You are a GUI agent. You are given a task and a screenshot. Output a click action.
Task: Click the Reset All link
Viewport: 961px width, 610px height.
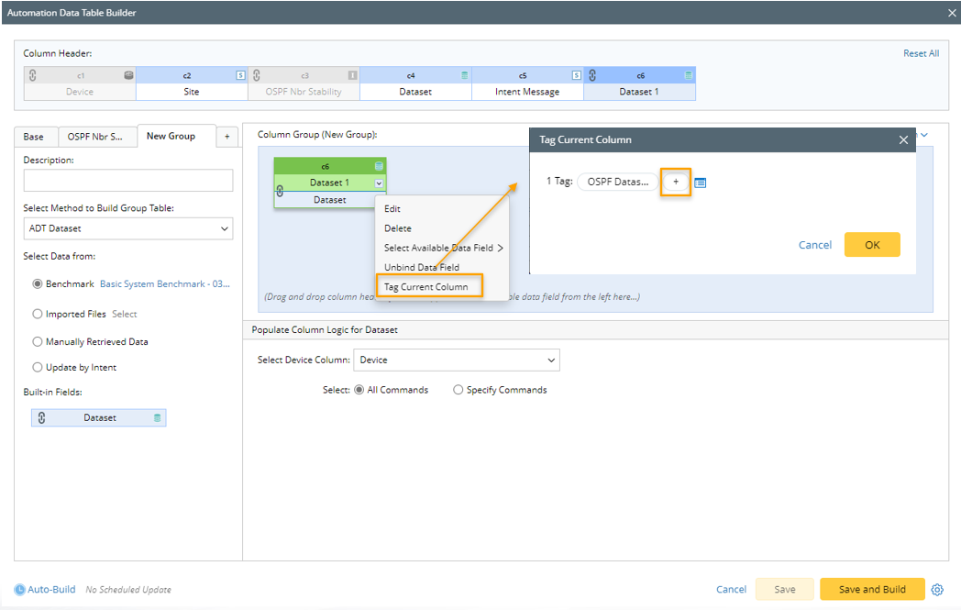pos(921,53)
